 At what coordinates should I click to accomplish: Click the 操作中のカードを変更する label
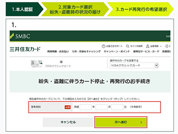click(x=124, y=61)
